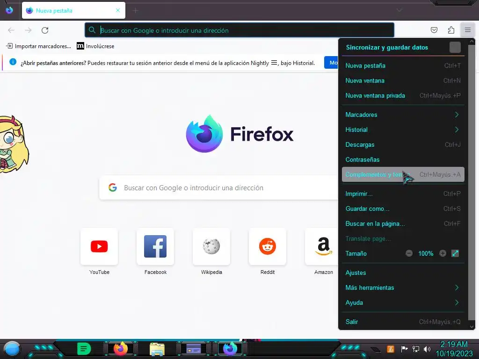Choose Salir to quit the browser

pos(403,322)
